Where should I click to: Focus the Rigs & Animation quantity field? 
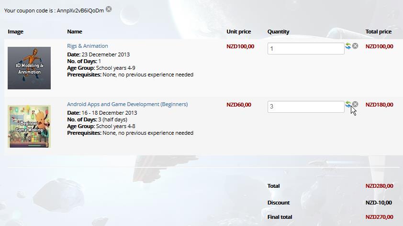click(305, 48)
